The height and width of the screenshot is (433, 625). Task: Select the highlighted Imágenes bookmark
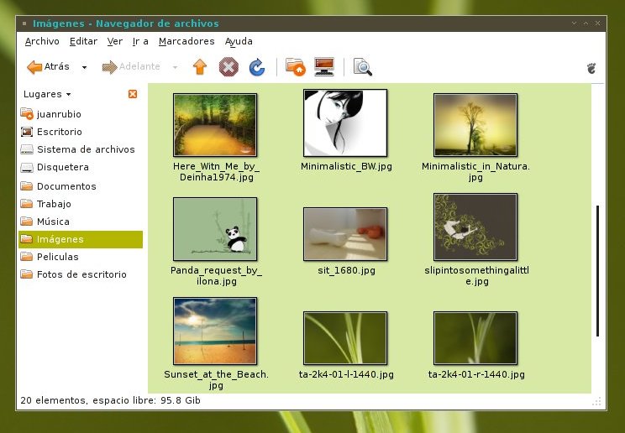click(81, 239)
